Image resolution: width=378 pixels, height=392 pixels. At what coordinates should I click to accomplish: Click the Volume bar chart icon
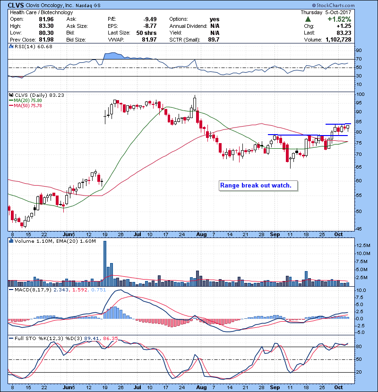coord(11,241)
